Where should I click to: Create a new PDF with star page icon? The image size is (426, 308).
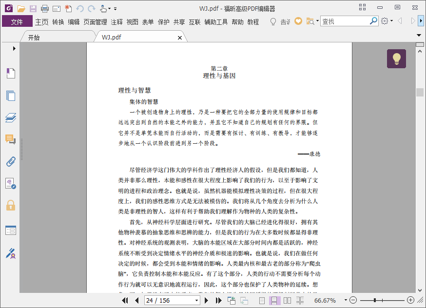(68, 9)
